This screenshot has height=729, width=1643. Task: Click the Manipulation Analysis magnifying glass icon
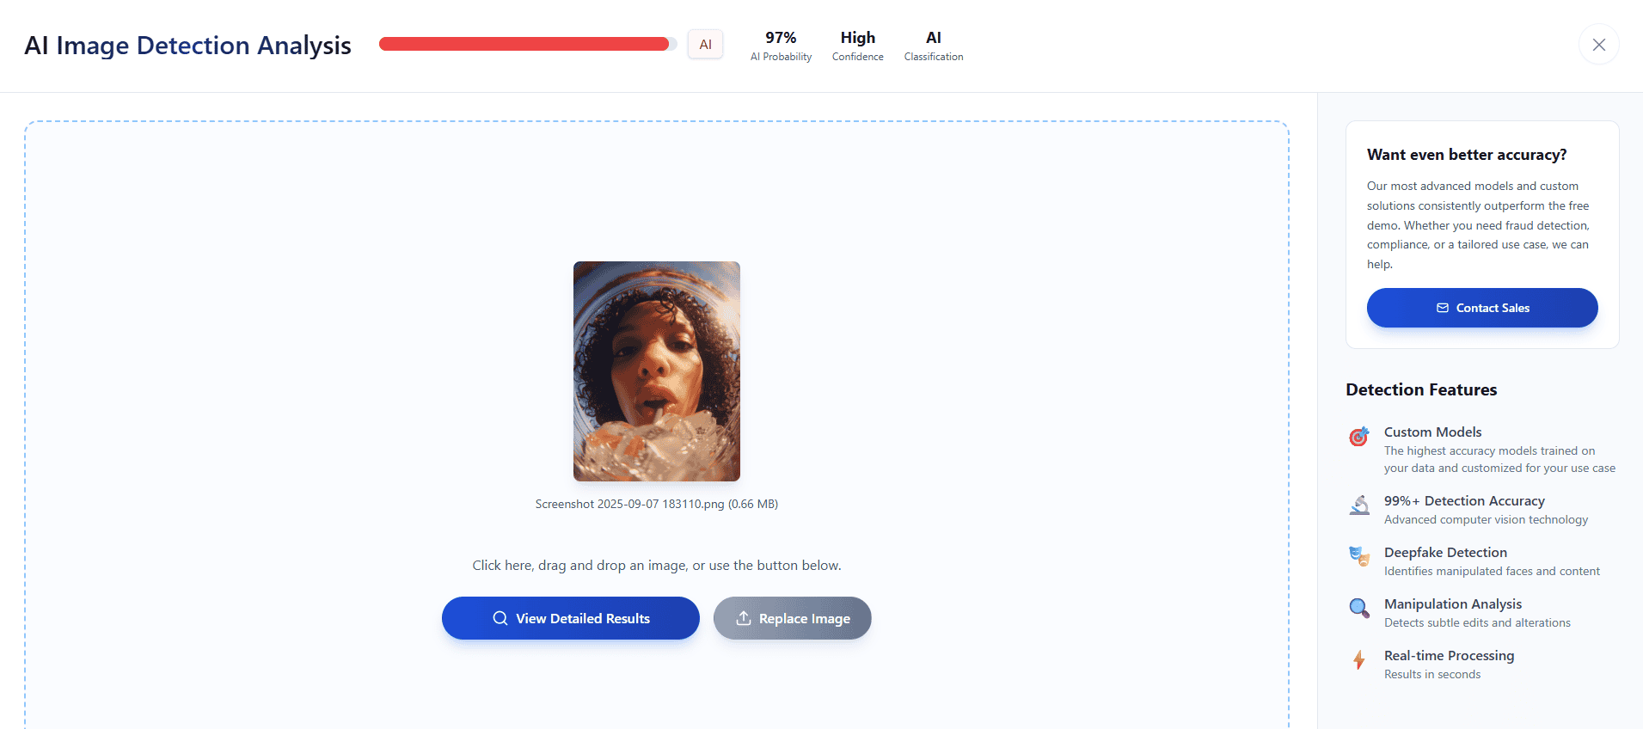[x=1359, y=609]
